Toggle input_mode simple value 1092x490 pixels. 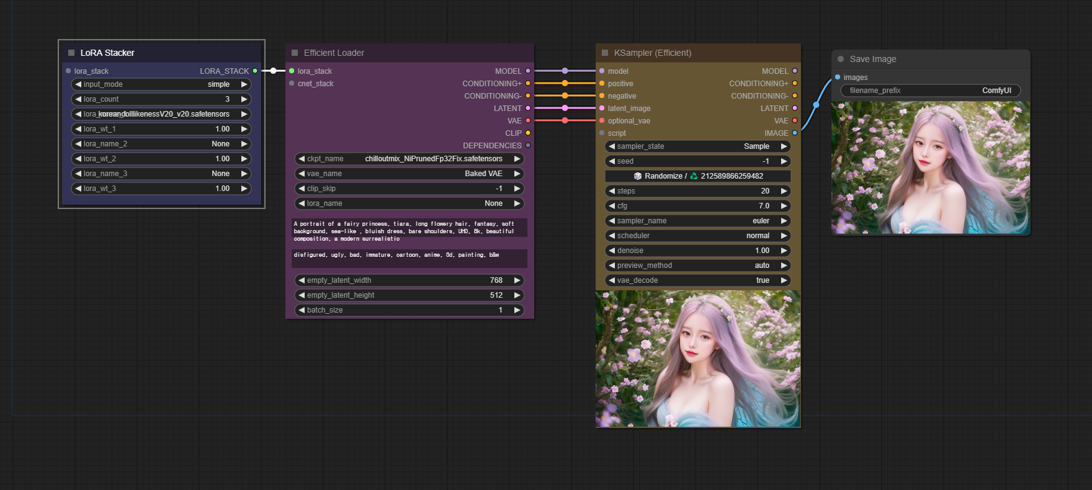pyautogui.click(x=161, y=84)
